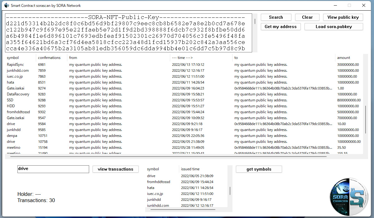Screen dimensions: 374x218
Task: Sort by the 'symbol' column header in transactions table
Action: click(x=21, y=58)
